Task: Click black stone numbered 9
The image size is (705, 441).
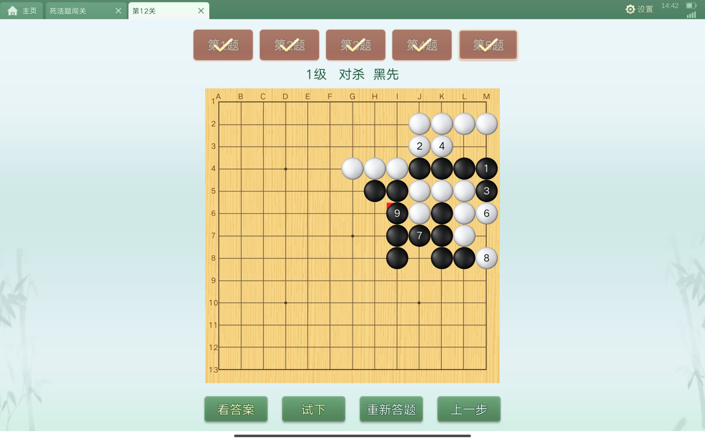Action: (x=397, y=213)
